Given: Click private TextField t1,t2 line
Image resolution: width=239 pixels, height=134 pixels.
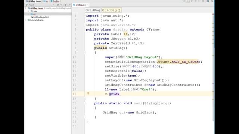Looking at the screenshot, I should point(119,43).
